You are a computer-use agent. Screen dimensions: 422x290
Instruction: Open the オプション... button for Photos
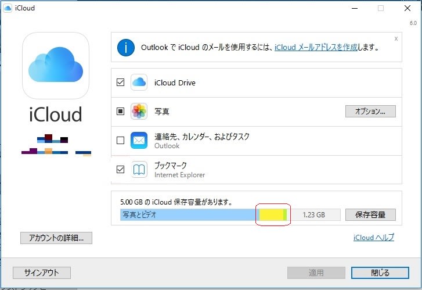coord(370,112)
